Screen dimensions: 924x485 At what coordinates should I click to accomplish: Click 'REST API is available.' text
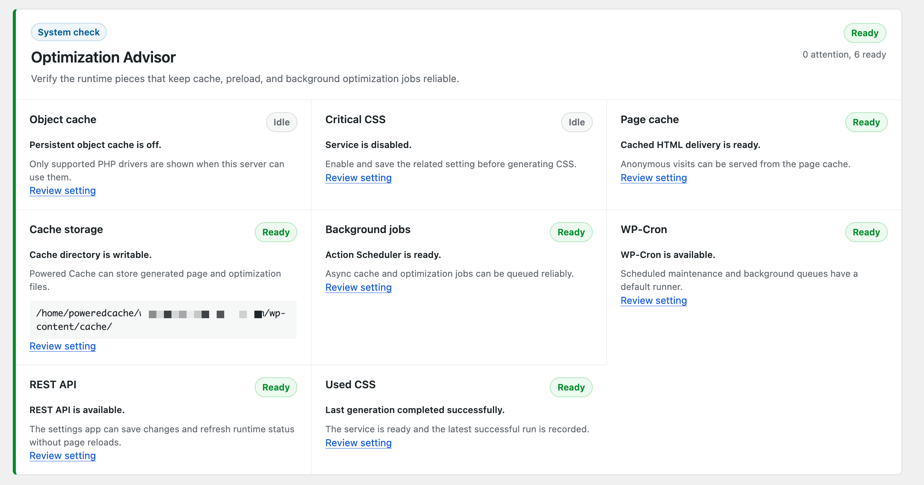[x=77, y=410]
